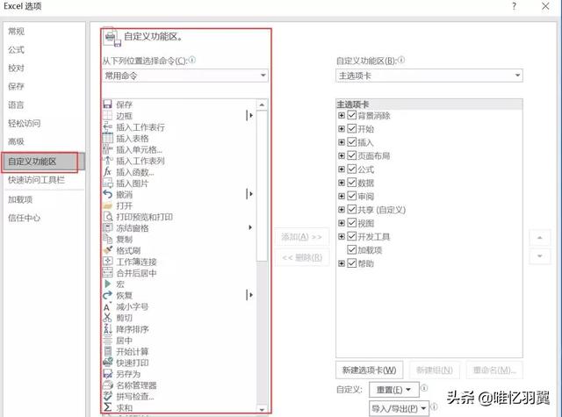Click the 插入图片 picture icon
Screen dimensions: 562x417
107,183
